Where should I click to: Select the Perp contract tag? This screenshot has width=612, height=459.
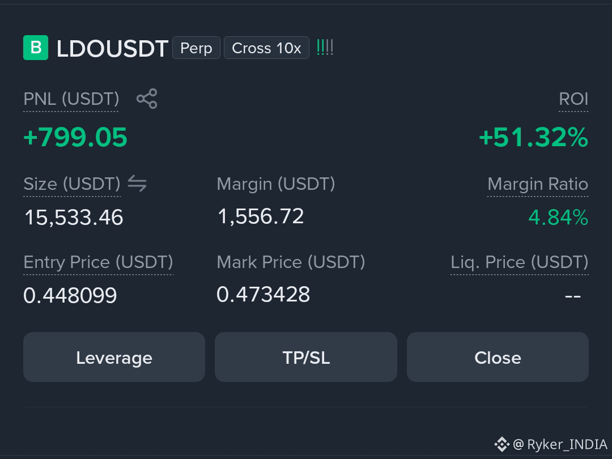coord(196,48)
